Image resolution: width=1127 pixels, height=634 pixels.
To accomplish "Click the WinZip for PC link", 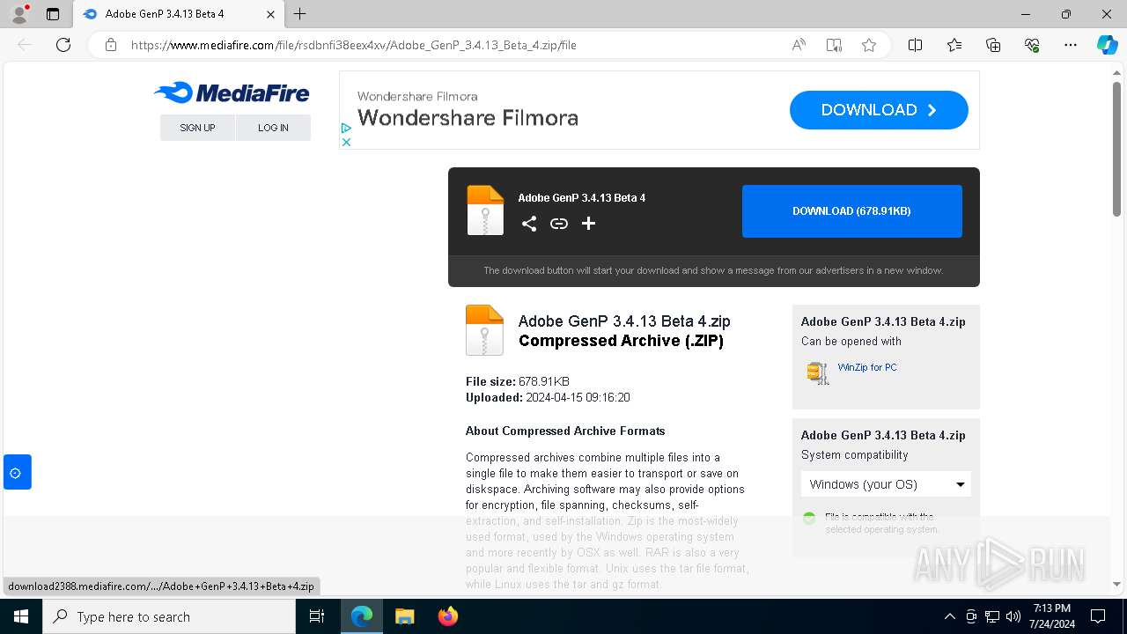I will 867,367.
